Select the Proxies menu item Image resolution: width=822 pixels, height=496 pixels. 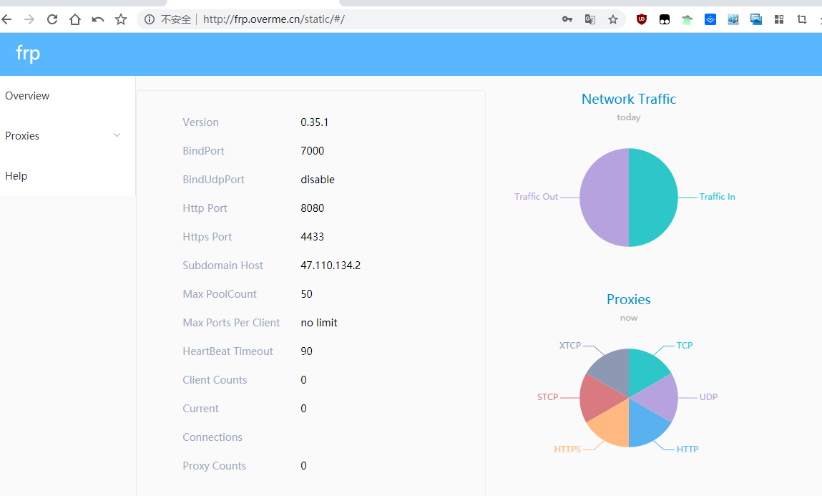coord(68,136)
